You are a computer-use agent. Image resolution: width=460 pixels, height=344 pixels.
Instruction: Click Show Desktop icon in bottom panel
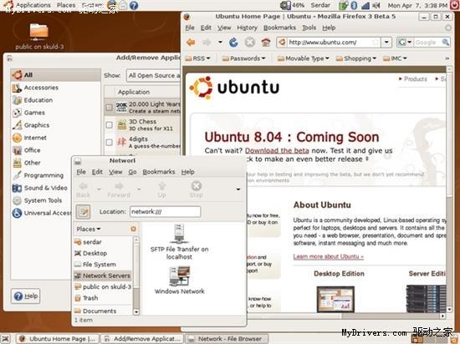point(6,339)
